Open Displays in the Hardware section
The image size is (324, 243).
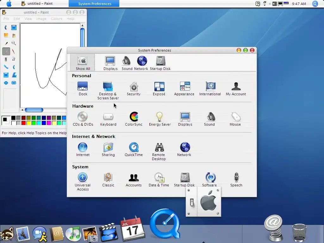click(x=185, y=119)
